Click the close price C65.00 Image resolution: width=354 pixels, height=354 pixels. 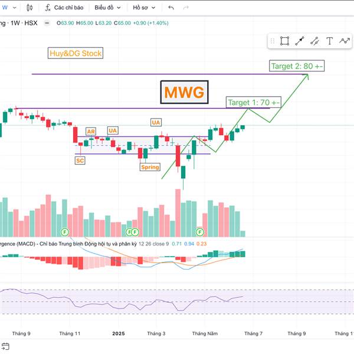(x=122, y=23)
